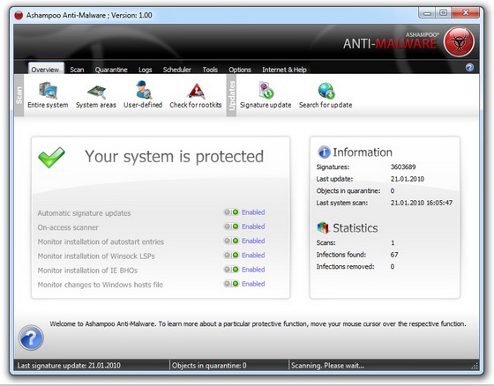Switch to the Overview tab
The width and height of the screenshot is (494, 386).
click(46, 69)
